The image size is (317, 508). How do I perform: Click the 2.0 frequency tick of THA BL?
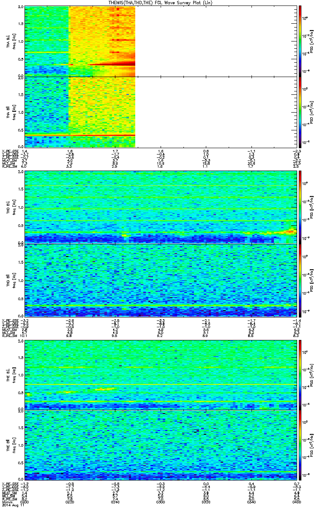click(20, 8)
